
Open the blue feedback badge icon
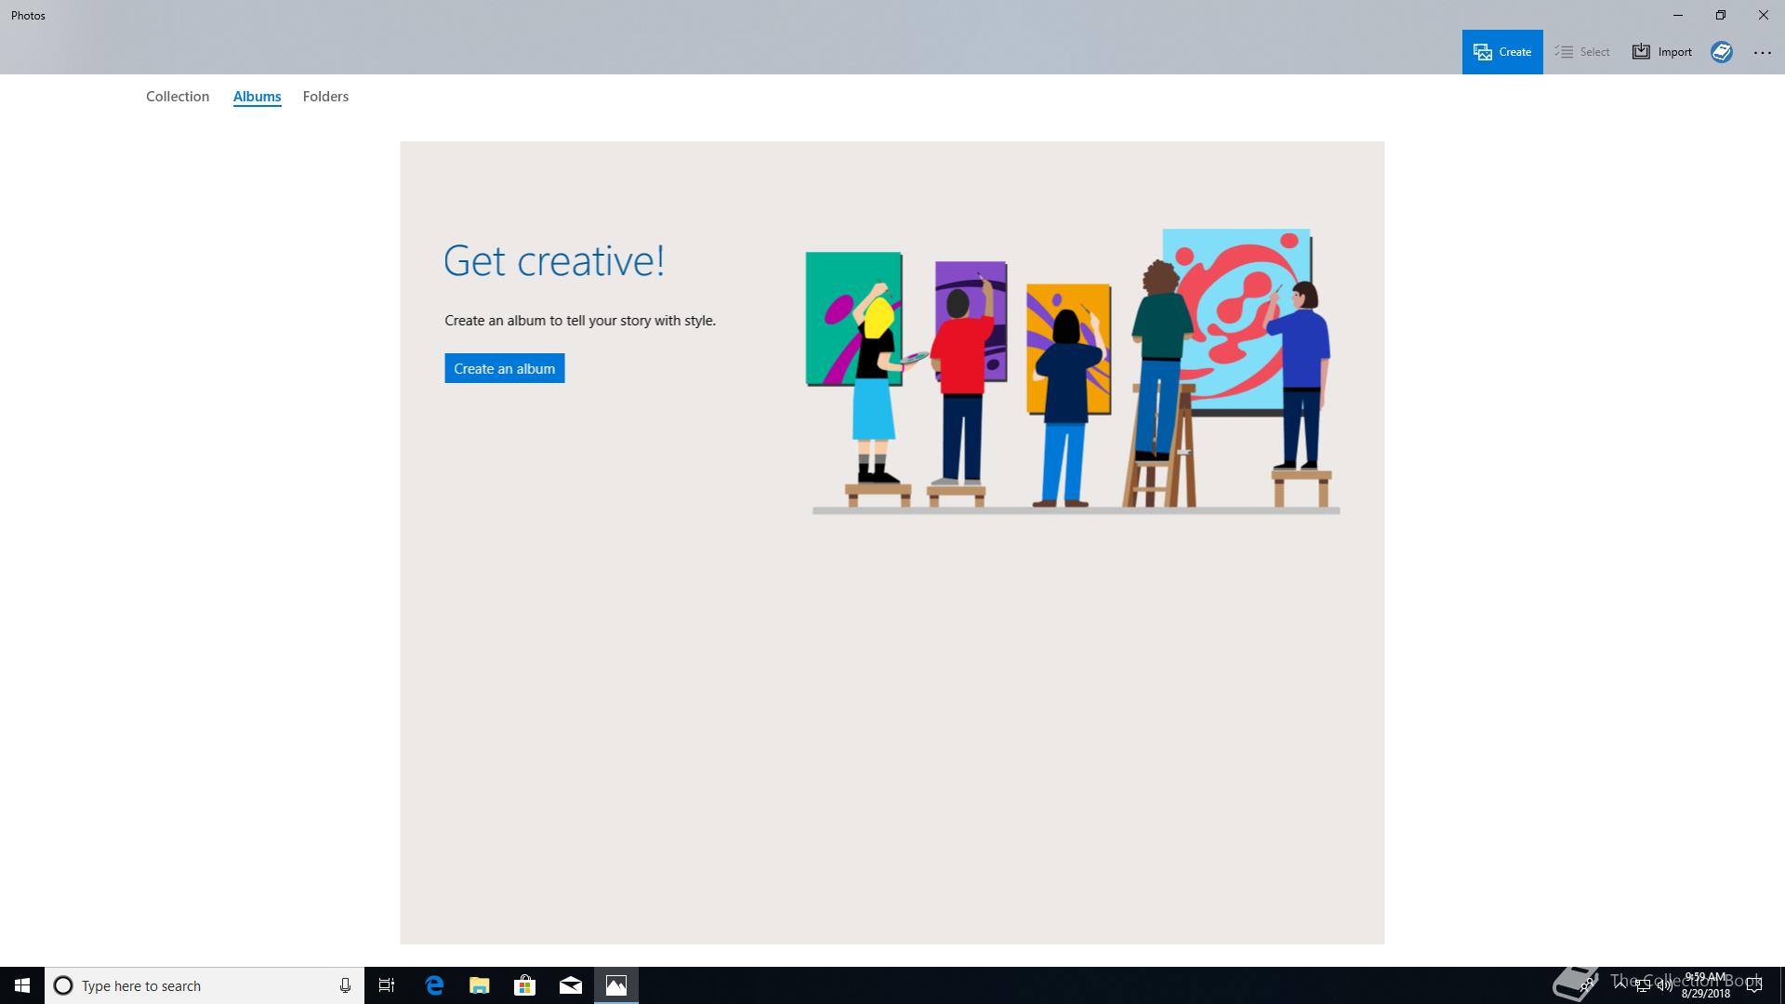click(1722, 52)
